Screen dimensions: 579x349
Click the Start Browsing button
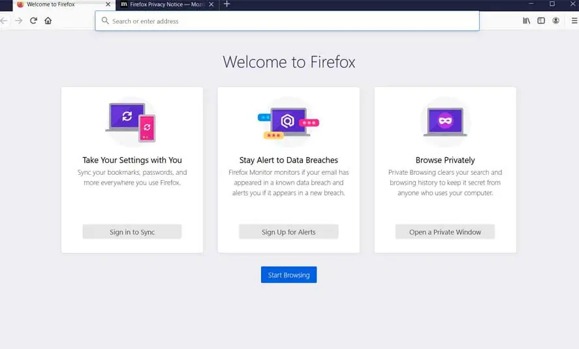click(x=289, y=275)
